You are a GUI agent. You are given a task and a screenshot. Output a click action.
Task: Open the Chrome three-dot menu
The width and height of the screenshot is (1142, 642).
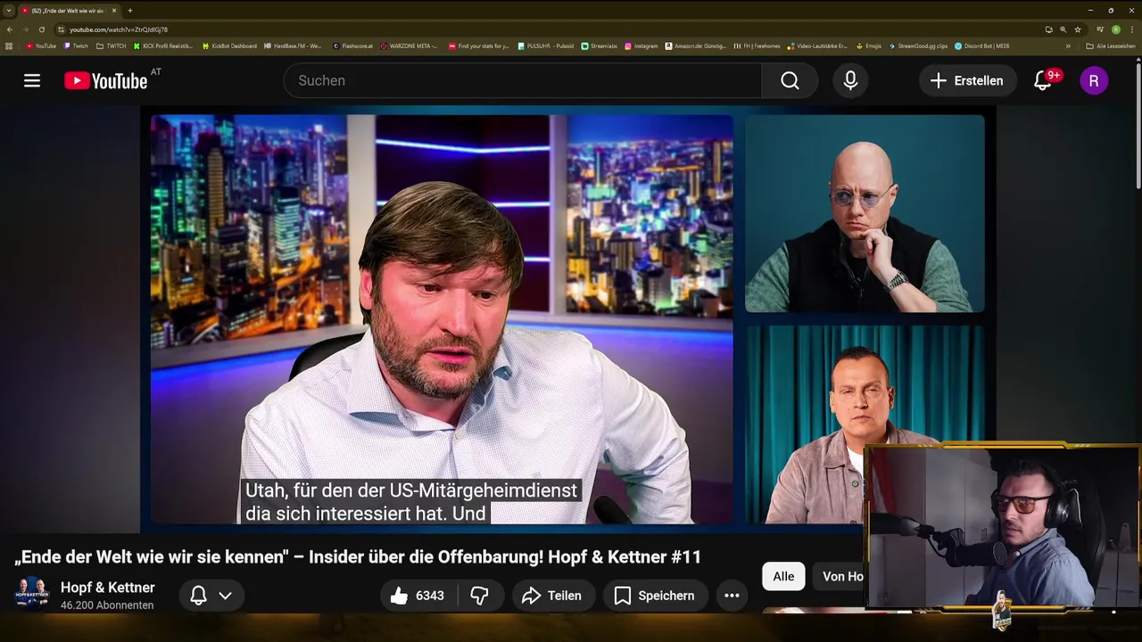1132,29
